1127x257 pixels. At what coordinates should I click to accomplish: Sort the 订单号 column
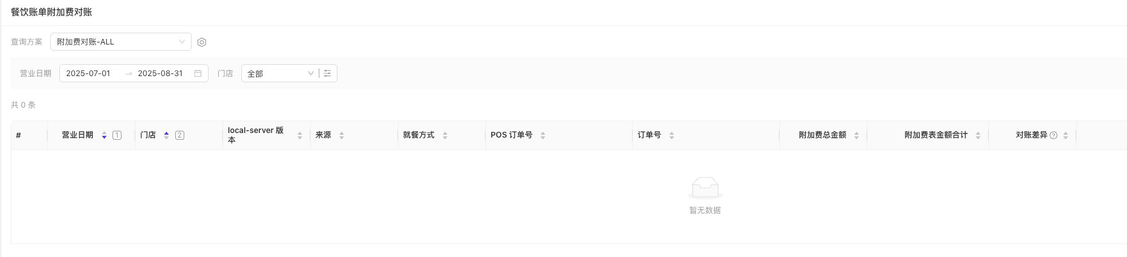point(671,135)
